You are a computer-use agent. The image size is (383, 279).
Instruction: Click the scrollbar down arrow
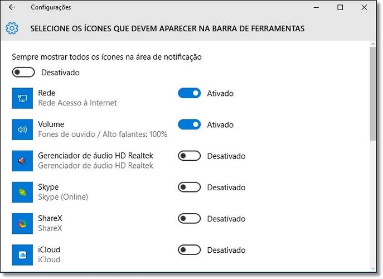373,268
